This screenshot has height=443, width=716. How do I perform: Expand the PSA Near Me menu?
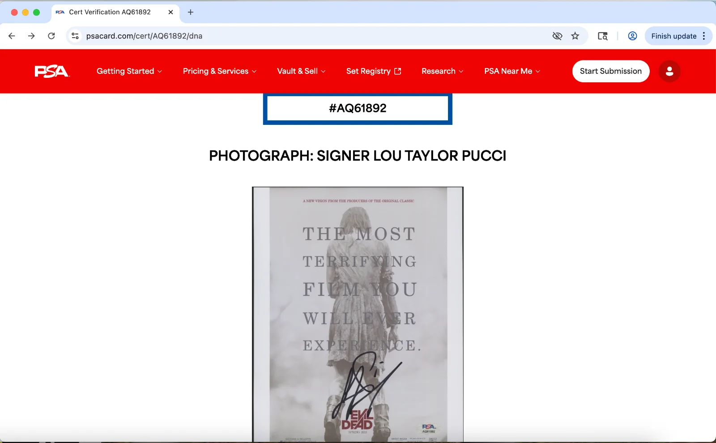[x=512, y=71]
